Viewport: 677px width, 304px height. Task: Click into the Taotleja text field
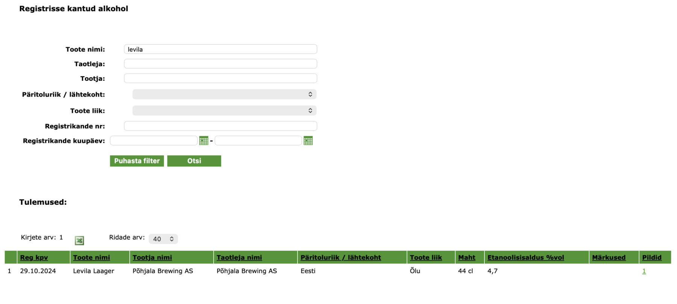pyautogui.click(x=220, y=64)
